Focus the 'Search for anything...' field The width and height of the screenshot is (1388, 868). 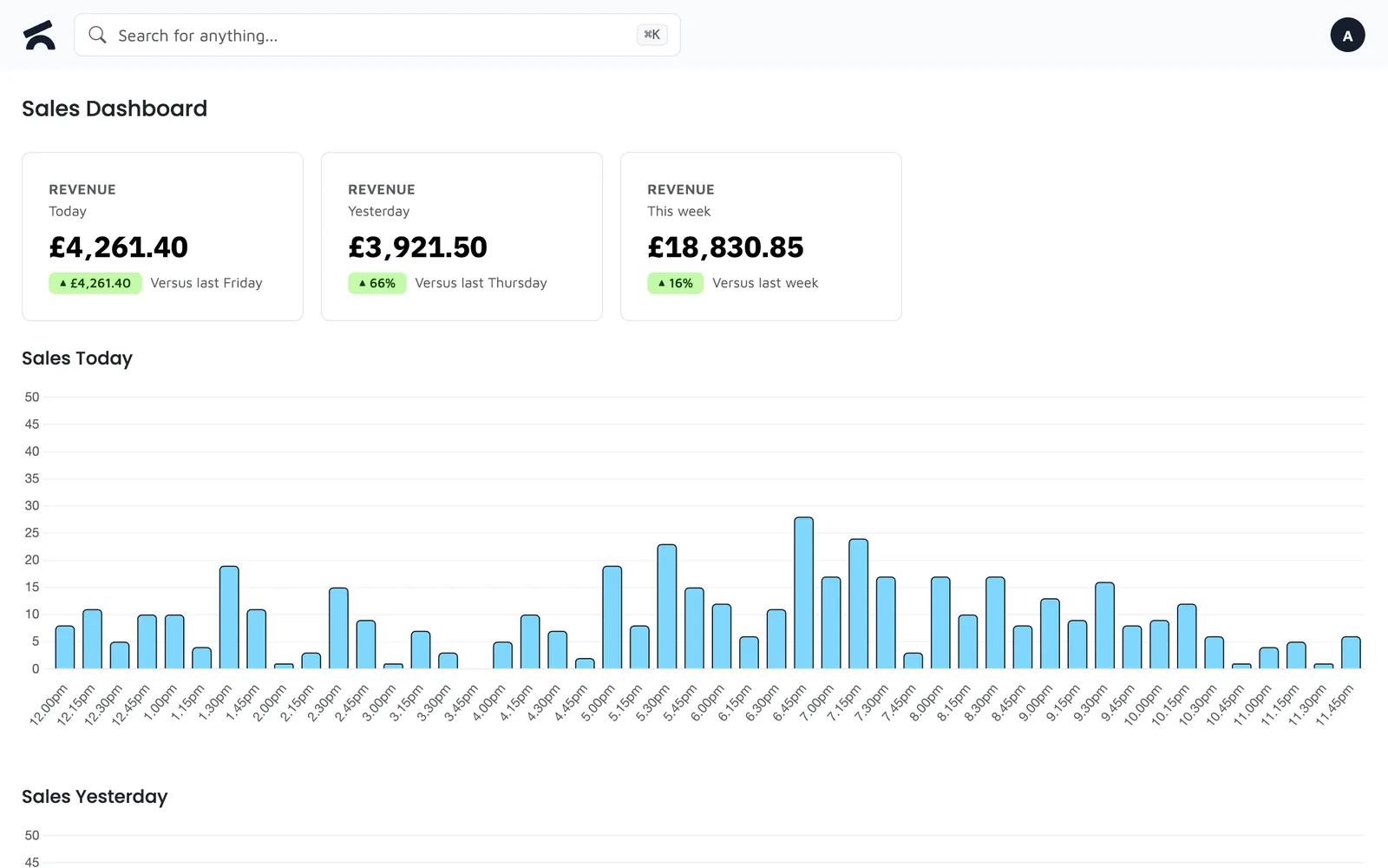point(376,35)
